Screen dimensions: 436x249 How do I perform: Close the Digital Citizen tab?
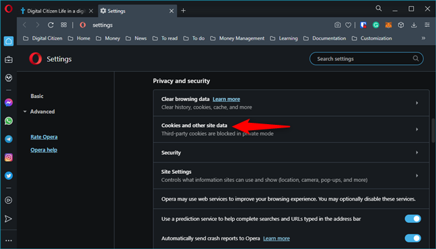pos(91,11)
